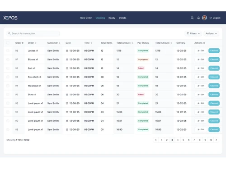Open the New Order tab

pyautogui.click(x=86, y=18)
